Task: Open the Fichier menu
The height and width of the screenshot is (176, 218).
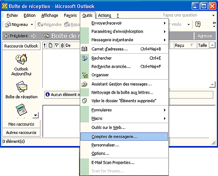Action: (x=12, y=15)
